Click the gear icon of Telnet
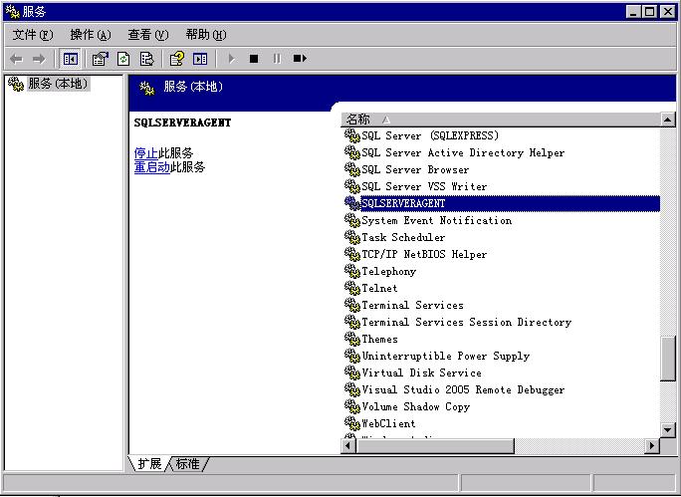The width and height of the screenshot is (681, 497). pyautogui.click(x=352, y=288)
